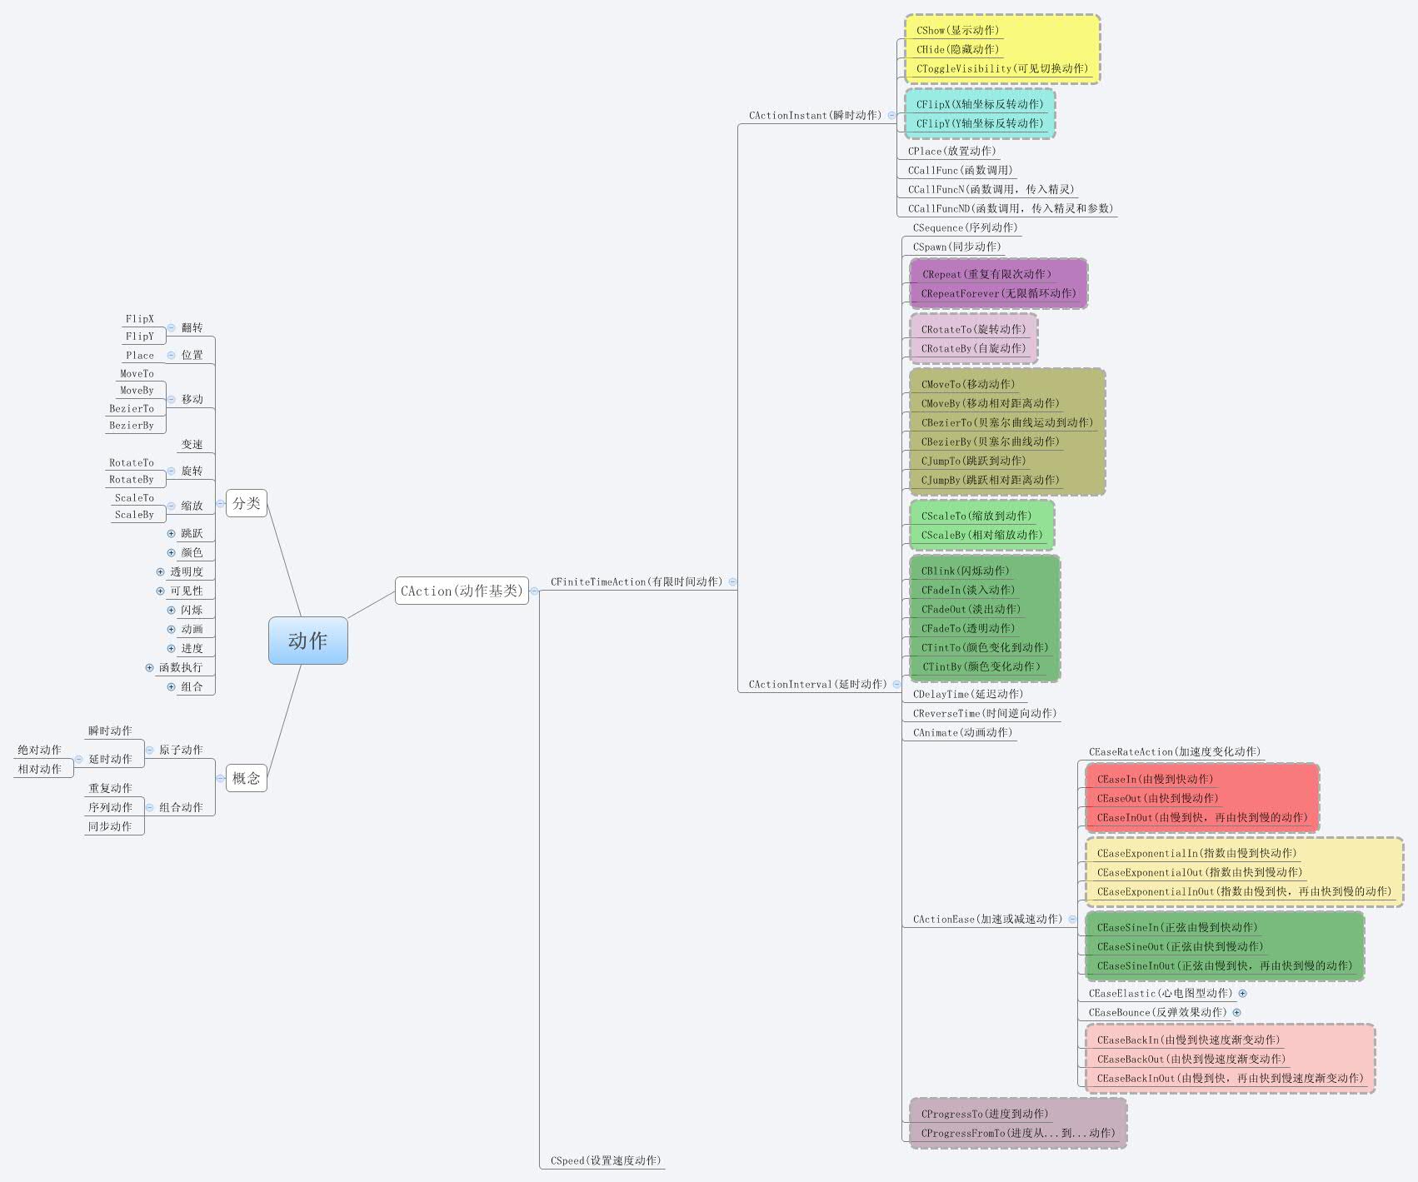1418x1182 pixels.
Task: Expand the CEaseElastic(心电图型动作) node
Action: pyautogui.click(x=1243, y=993)
